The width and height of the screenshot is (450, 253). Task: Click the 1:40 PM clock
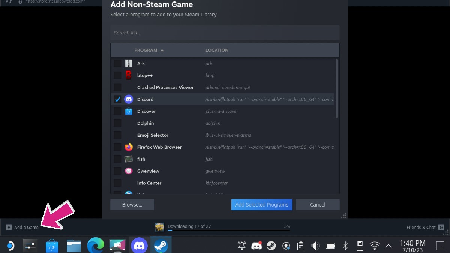pyautogui.click(x=412, y=243)
